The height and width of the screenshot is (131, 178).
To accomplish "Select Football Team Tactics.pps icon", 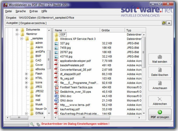I will click(56, 88).
